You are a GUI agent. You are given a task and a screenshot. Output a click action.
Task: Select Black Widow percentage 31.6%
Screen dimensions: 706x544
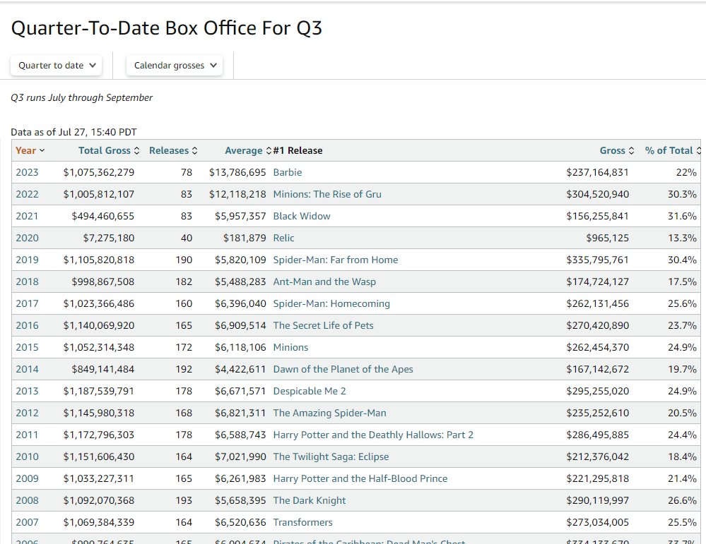coord(682,216)
